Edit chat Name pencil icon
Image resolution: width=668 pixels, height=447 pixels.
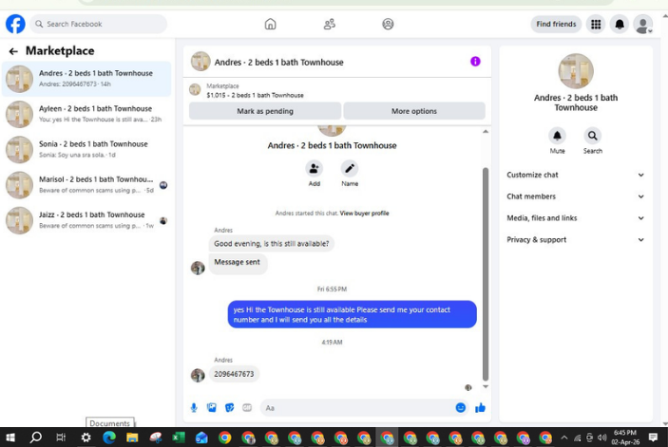coord(350,169)
